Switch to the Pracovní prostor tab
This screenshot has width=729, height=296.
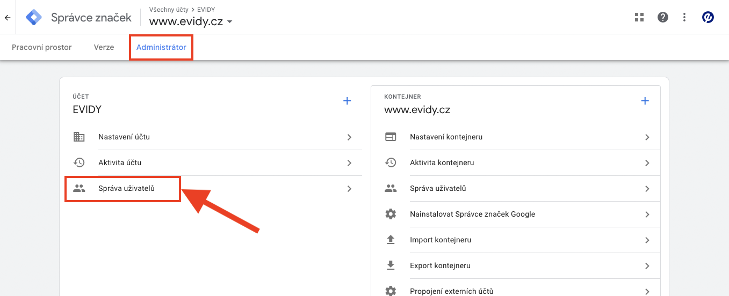(42, 47)
